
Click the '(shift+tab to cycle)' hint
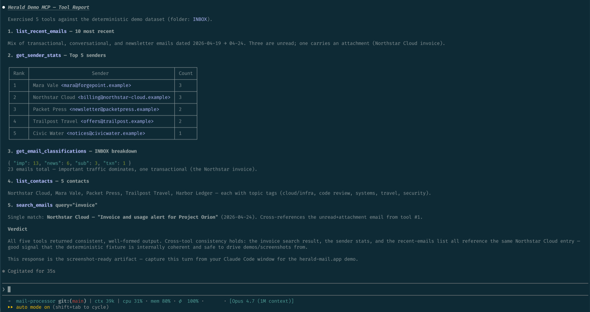[x=81, y=307]
